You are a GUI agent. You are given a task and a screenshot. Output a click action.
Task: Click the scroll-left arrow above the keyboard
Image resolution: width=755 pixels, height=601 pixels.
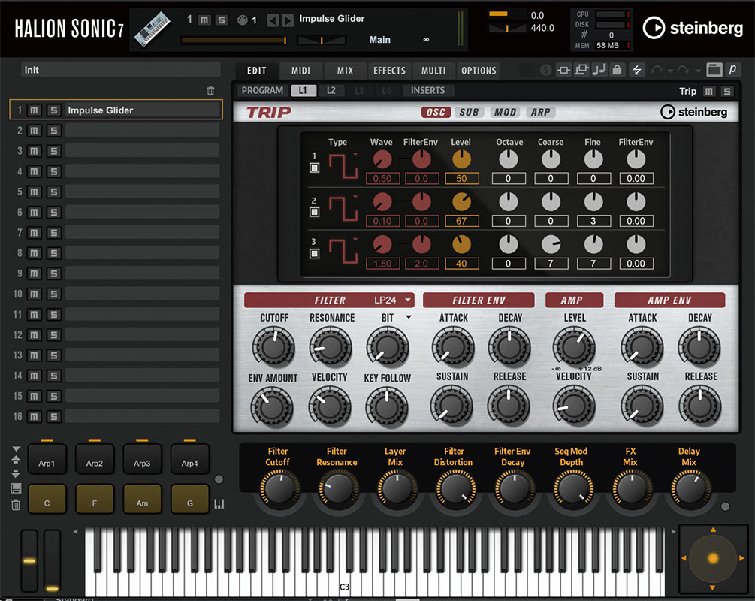[x=75, y=532]
